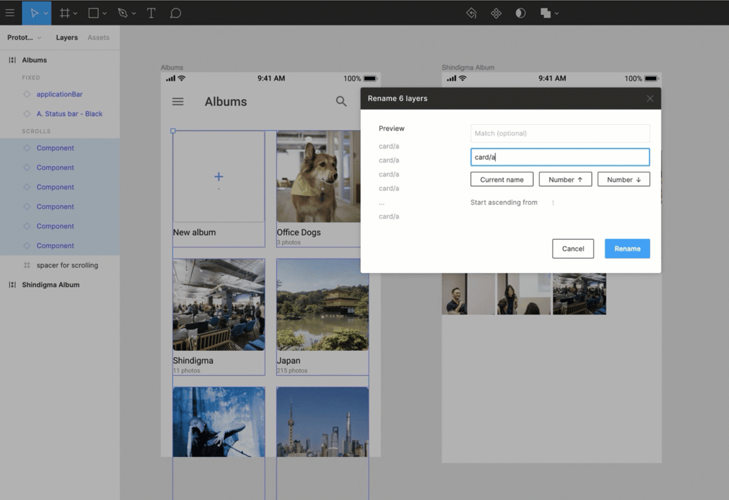Open the shape tools dropdown arrow
The width and height of the screenshot is (729, 500).
pos(104,14)
